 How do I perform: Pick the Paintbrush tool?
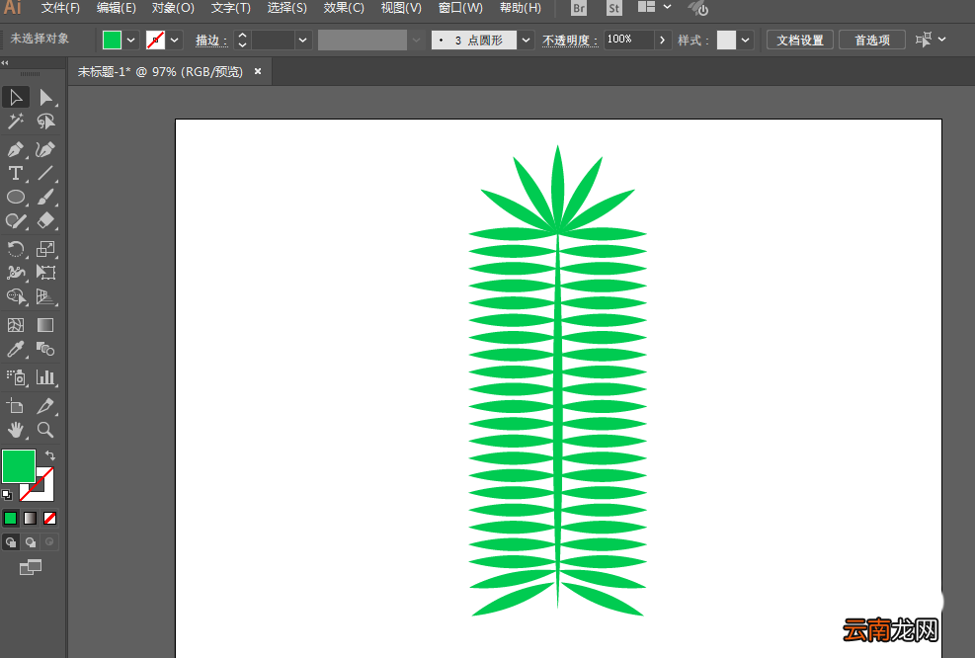point(45,198)
